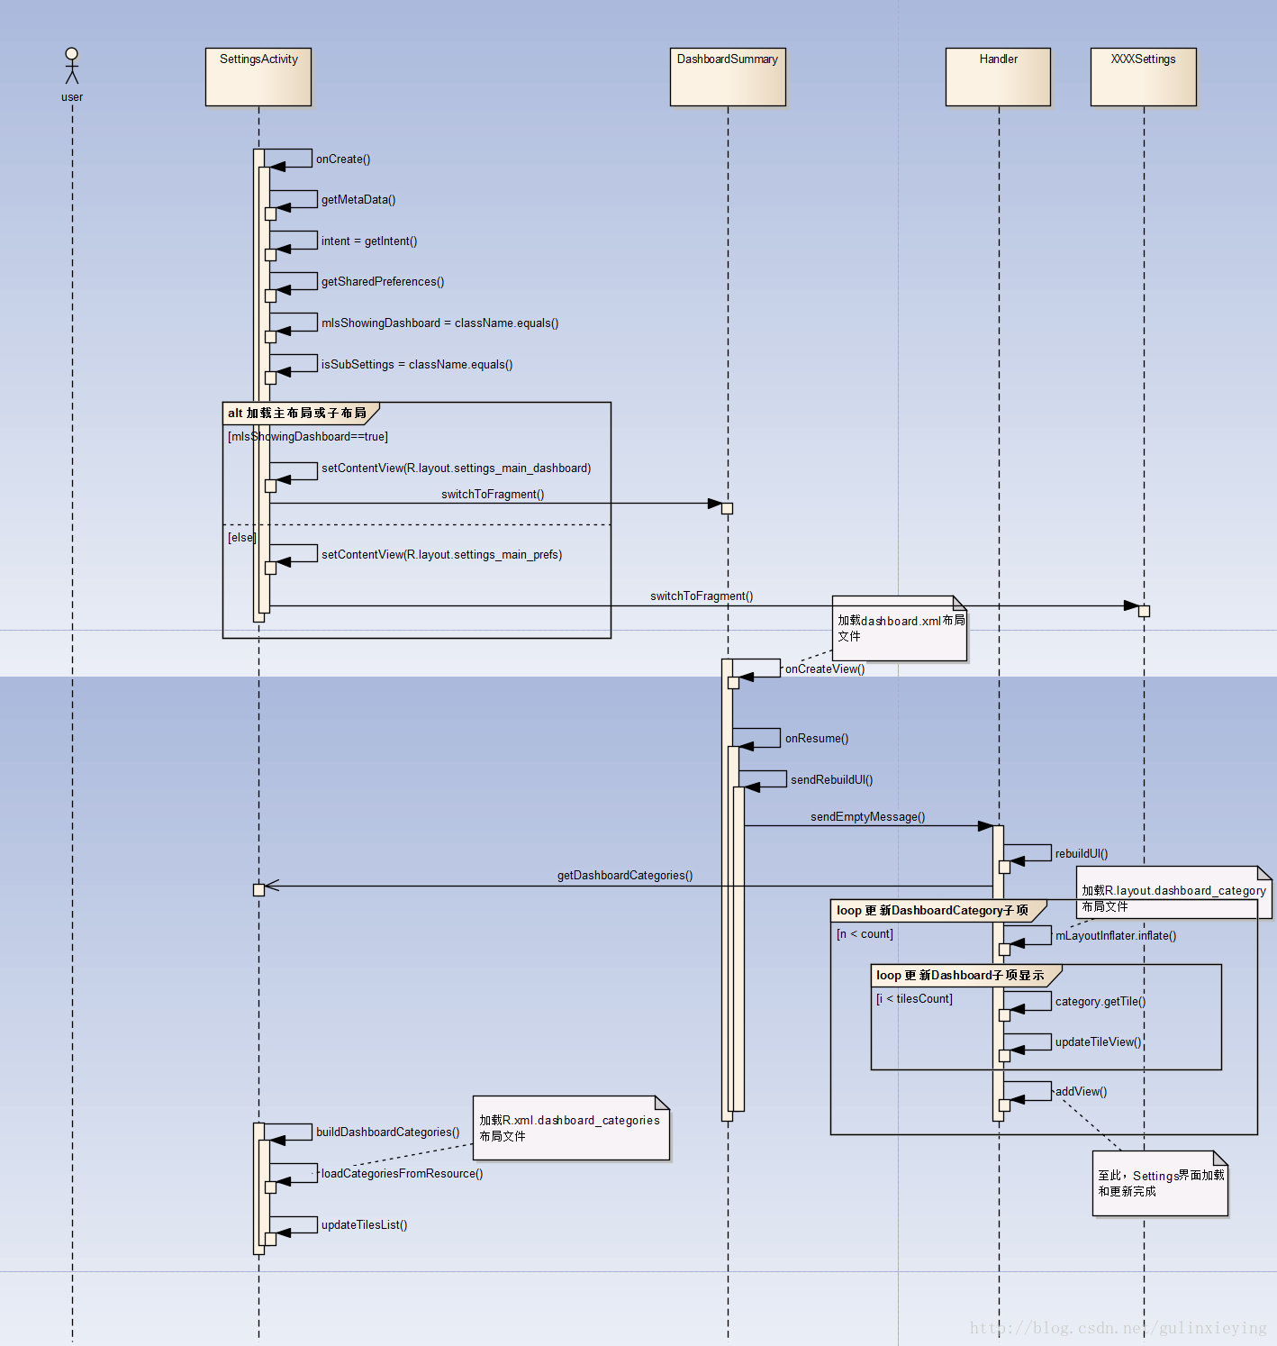Select the user actor icon
The height and width of the screenshot is (1346, 1277).
point(72,66)
